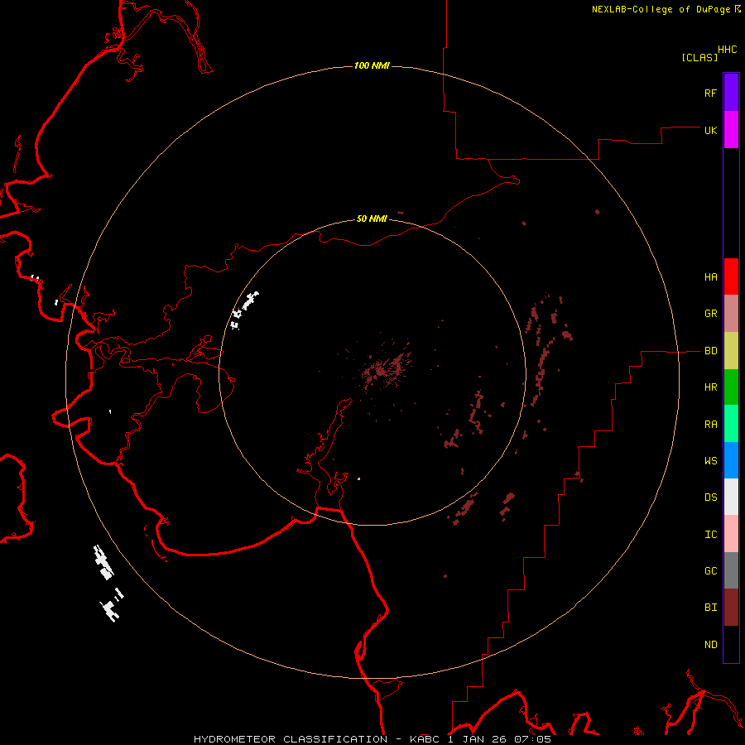Screen dimensions: 745x745
Task: Click the ND legend label
Action: pos(710,645)
